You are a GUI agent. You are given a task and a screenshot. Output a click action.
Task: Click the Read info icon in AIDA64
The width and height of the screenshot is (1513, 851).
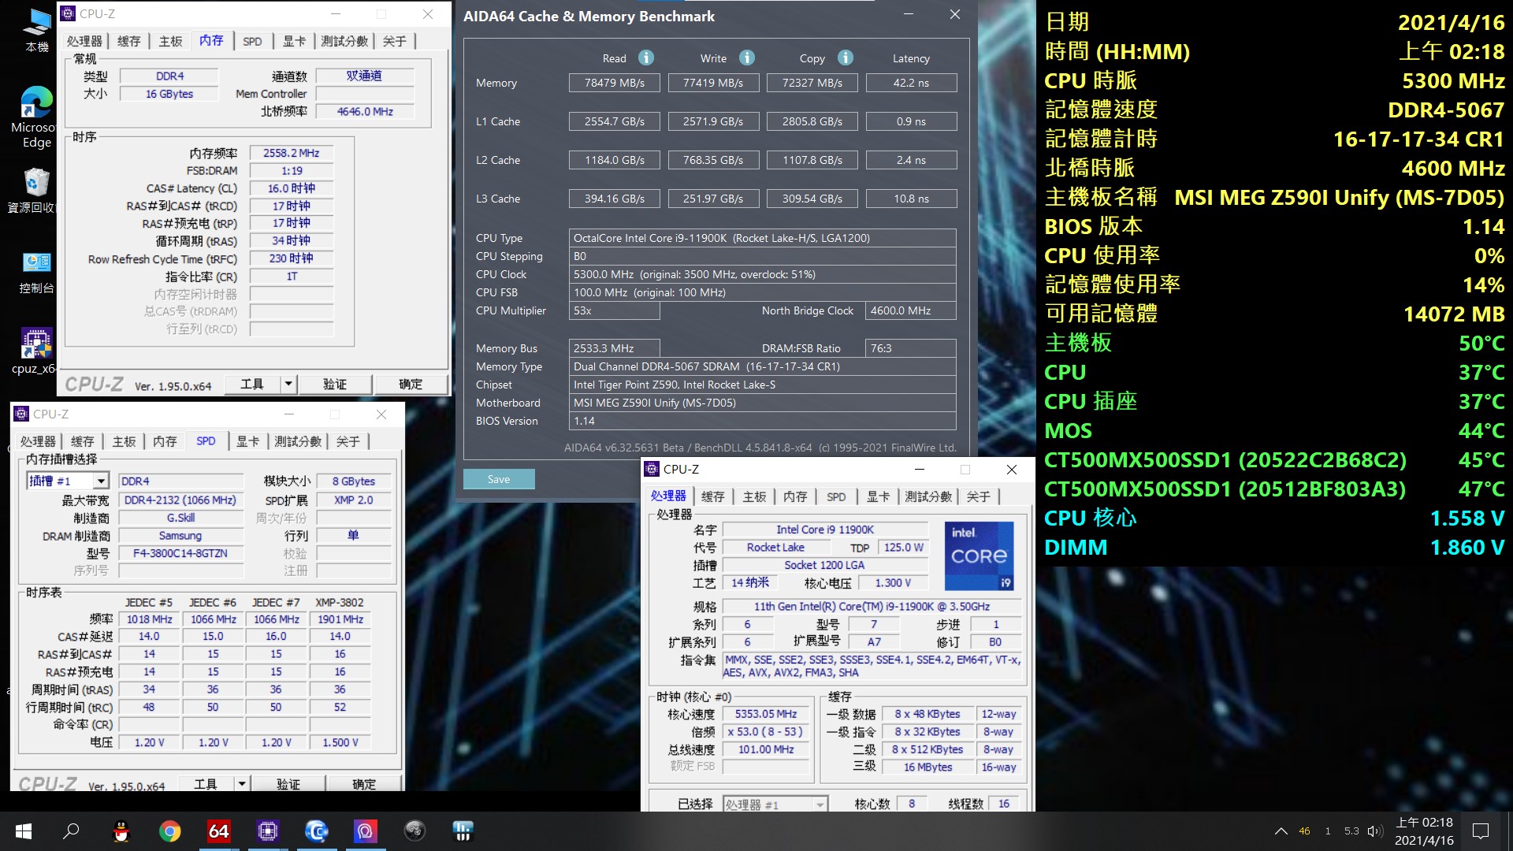pos(646,58)
